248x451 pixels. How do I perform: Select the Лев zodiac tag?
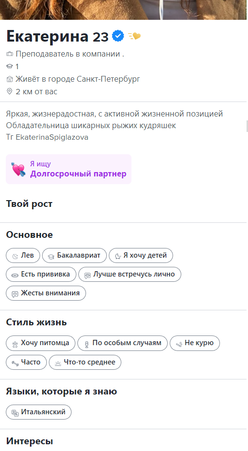point(23,255)
